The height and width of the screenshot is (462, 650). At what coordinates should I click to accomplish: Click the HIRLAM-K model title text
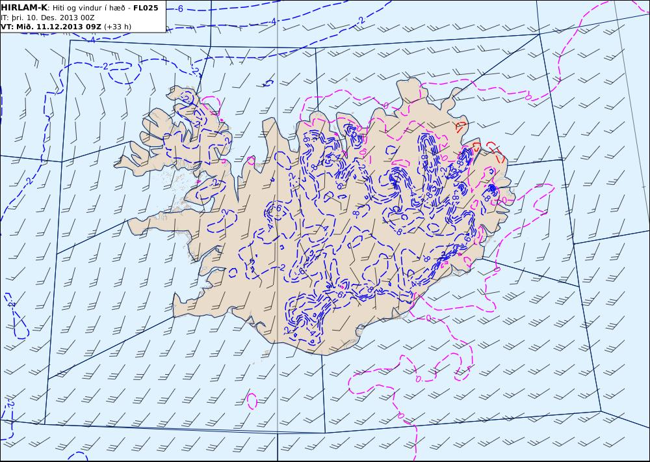coord(24,8)
